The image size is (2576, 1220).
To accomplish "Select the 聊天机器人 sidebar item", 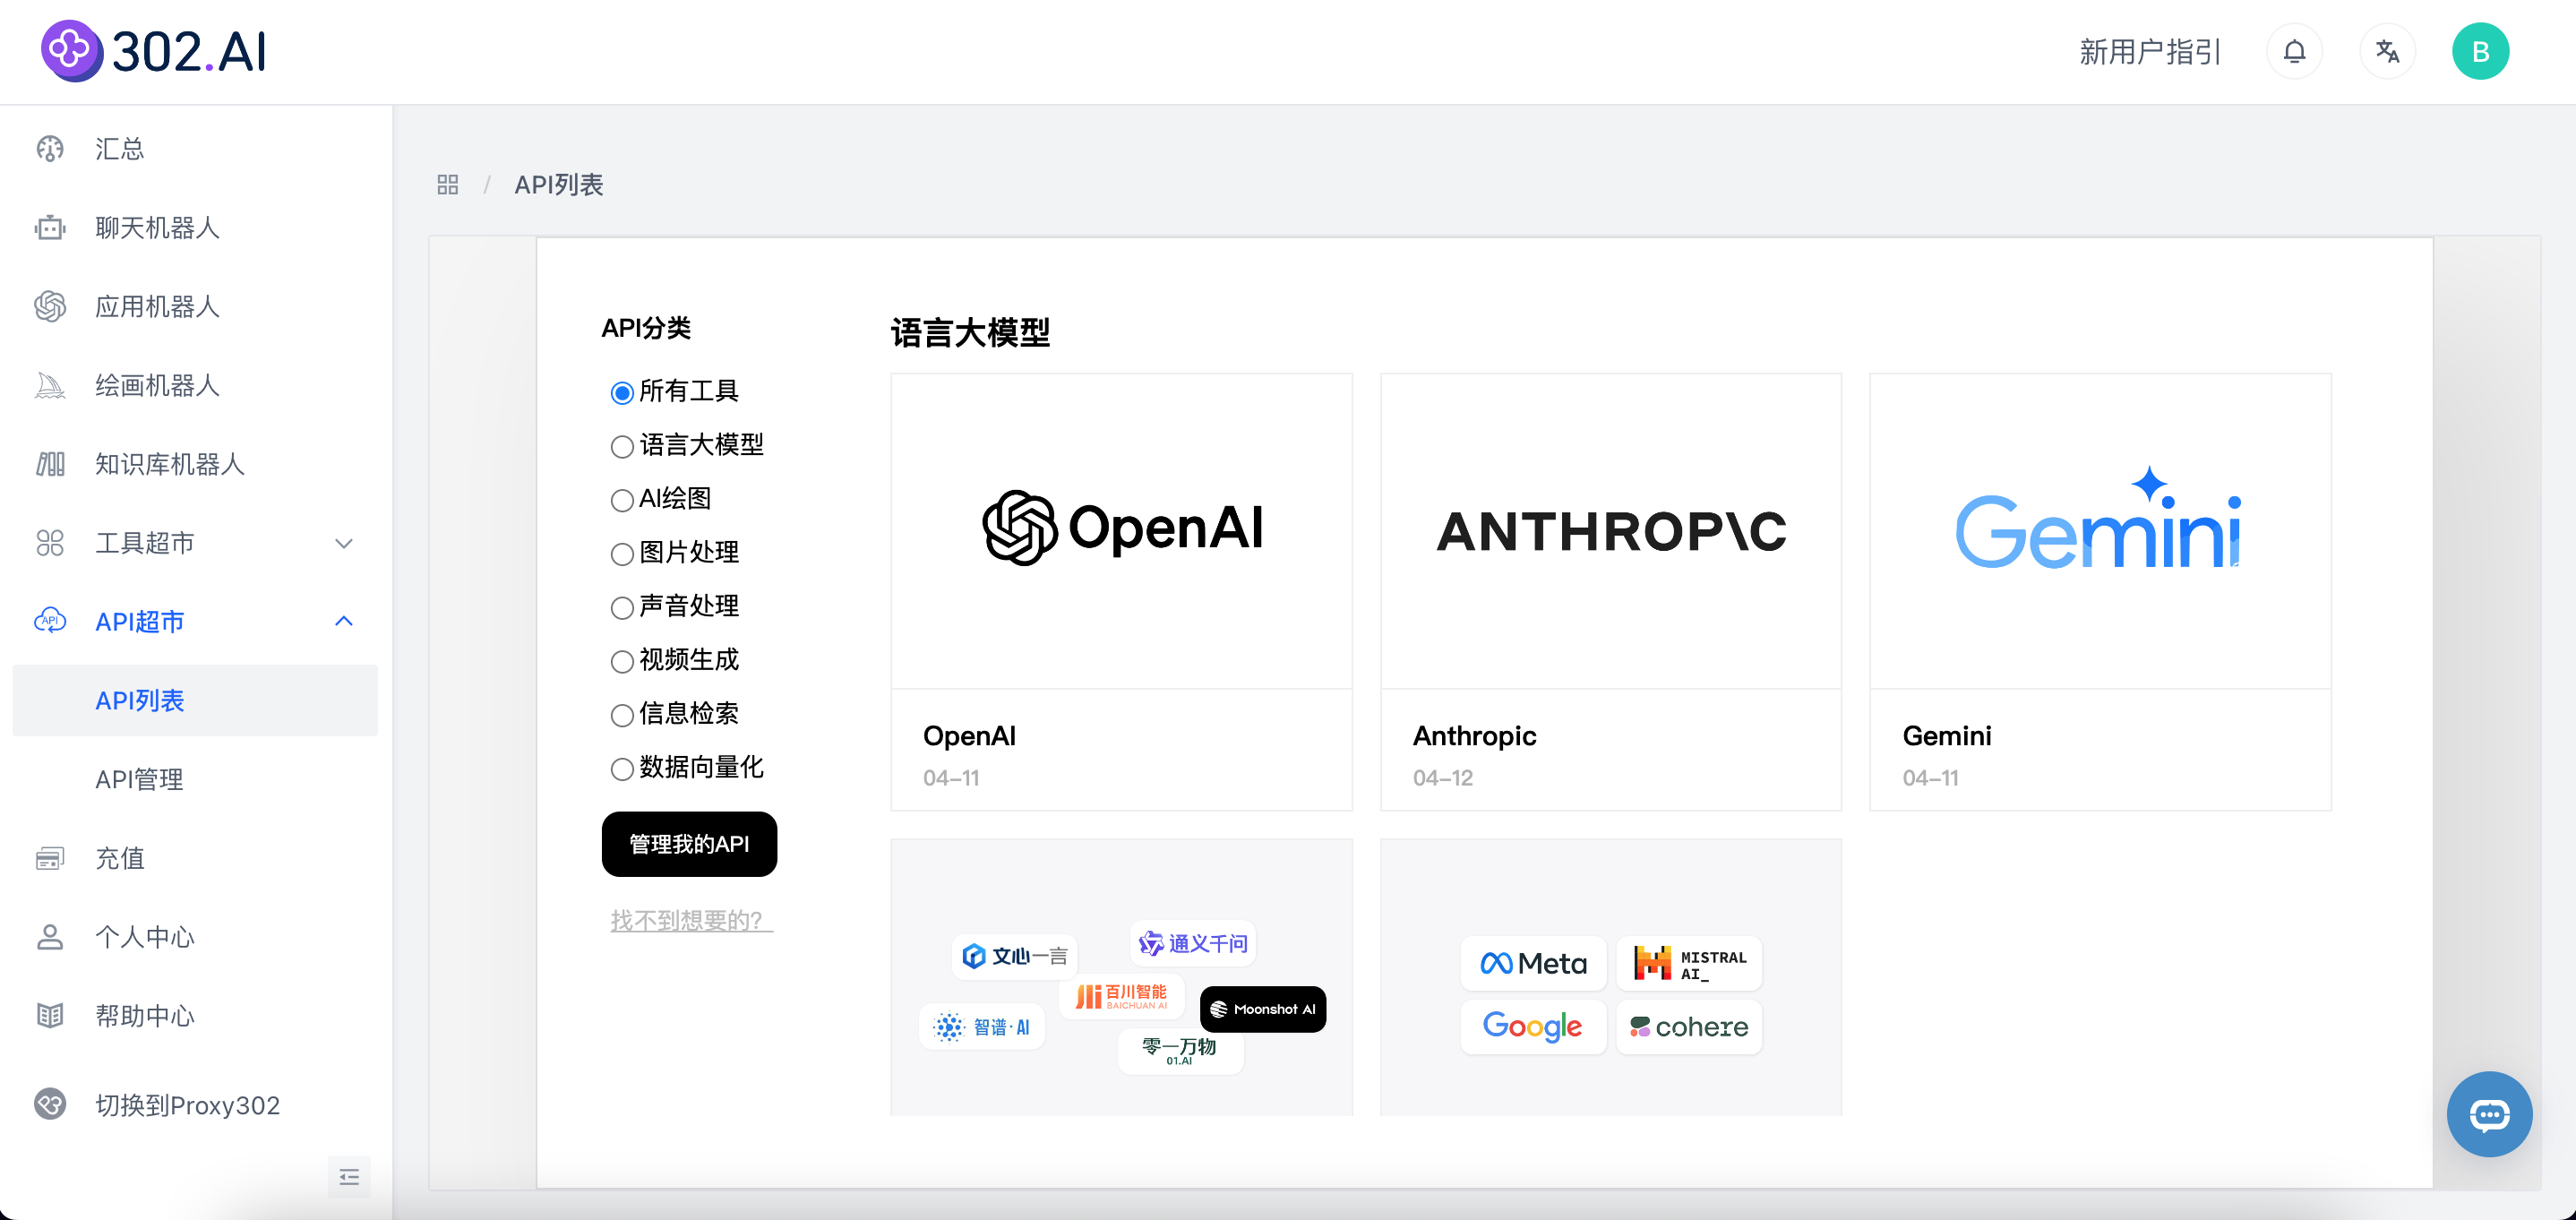I will (x=157, y=227).
